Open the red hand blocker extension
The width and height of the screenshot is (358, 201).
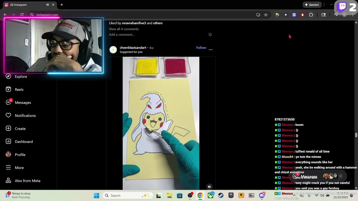tap(302, 15)
